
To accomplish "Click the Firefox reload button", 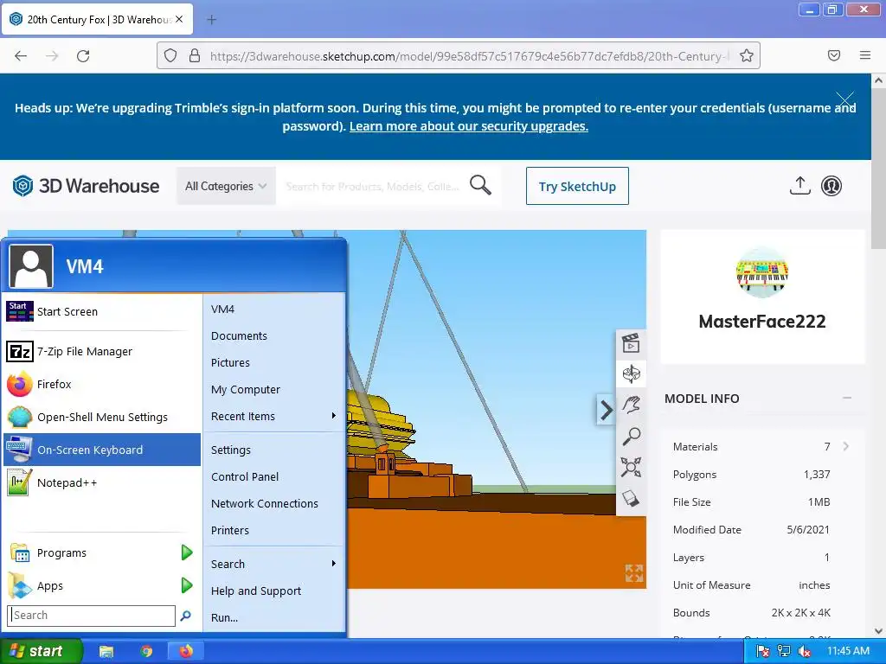I will click(83, 55).
